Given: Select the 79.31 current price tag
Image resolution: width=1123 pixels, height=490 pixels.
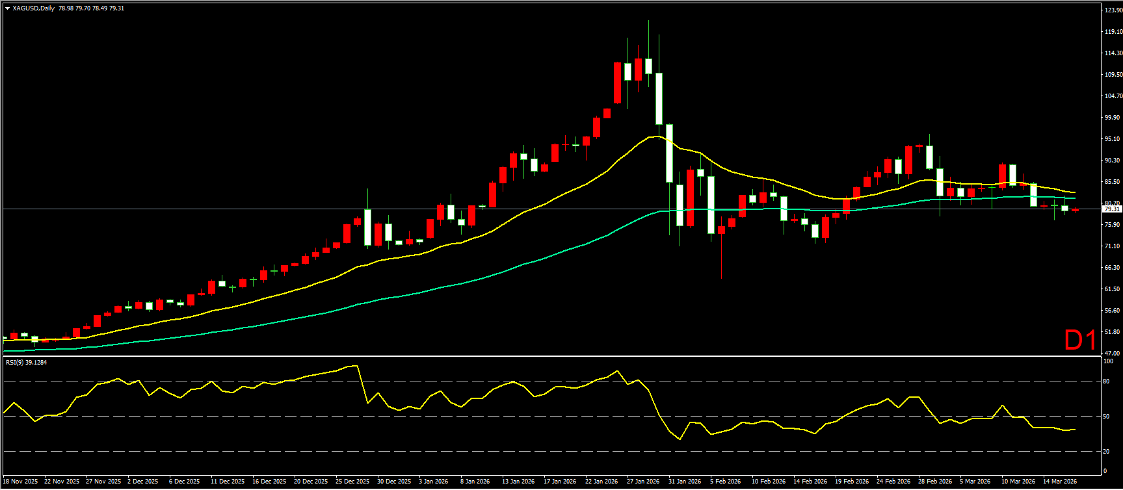Looking at the screenshot, I should tap(1112, 209).
